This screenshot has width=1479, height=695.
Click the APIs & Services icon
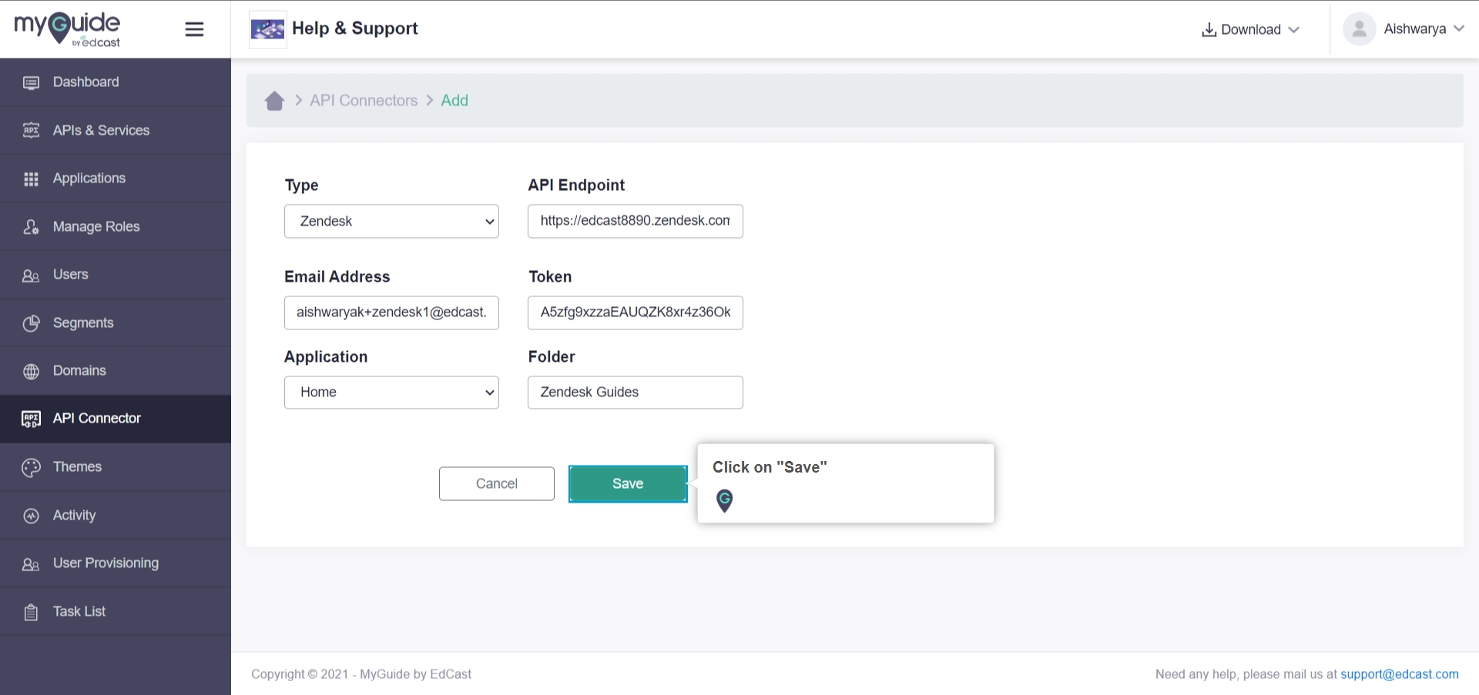pyautogui.click(x=31, y=130)
